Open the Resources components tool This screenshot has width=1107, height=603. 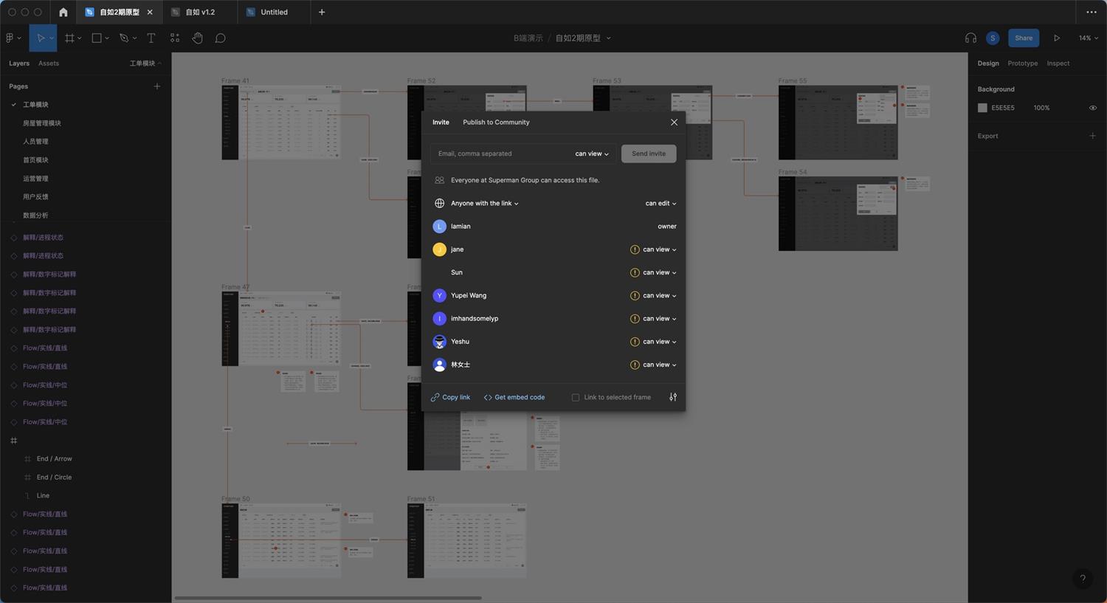click(x=175, y=38)
